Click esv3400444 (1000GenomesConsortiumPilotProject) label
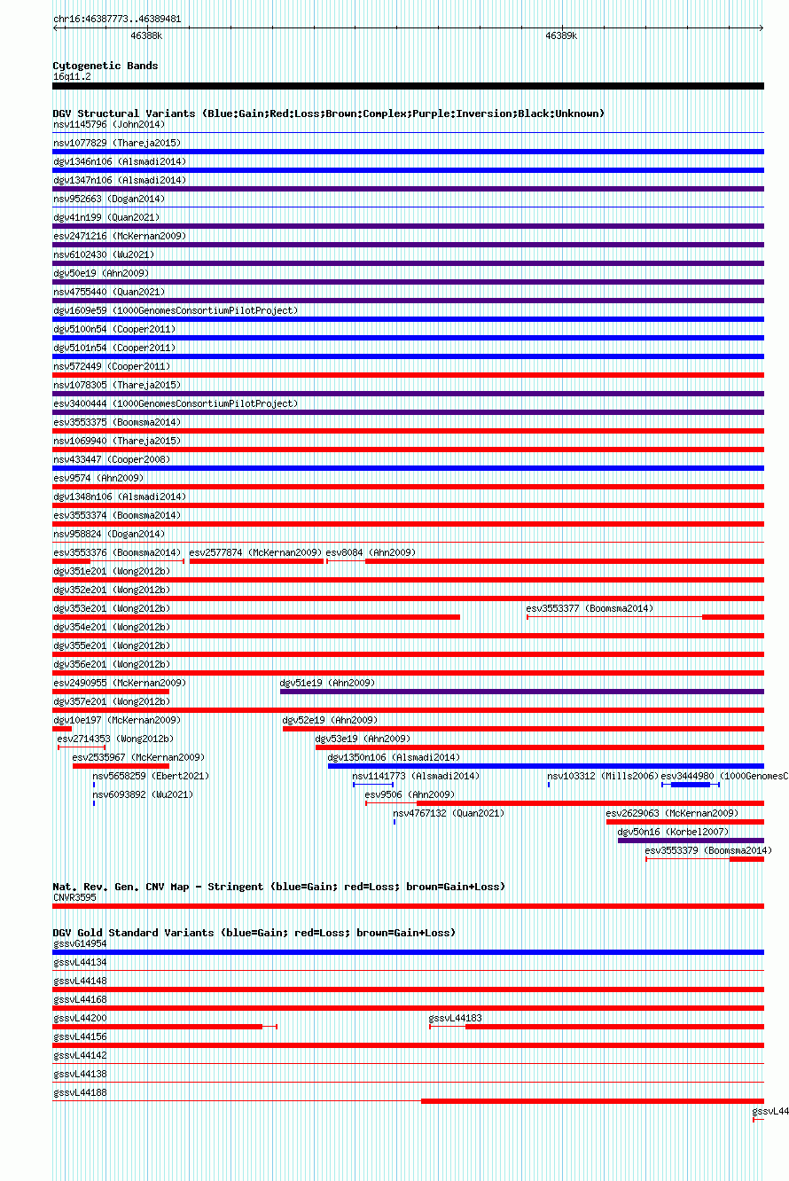Screen dimensions: 789x1181 [x=175, y=403]
